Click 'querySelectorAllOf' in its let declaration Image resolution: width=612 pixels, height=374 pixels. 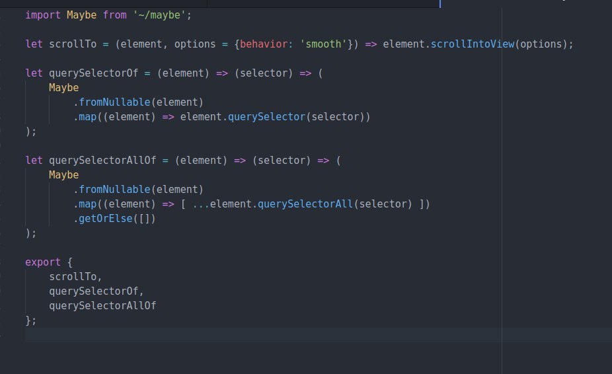pyautogui.click(x=102, y=161)
